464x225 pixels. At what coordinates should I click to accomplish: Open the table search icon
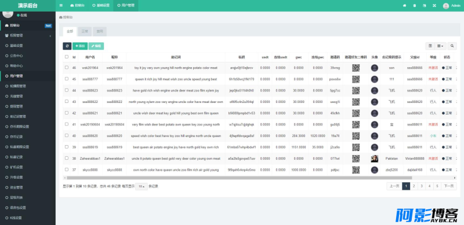pyautogui.click(x=452, y=46)
